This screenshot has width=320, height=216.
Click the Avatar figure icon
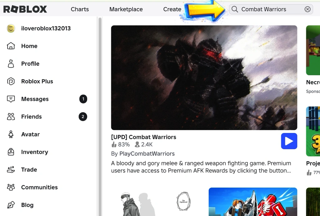[x=11, y=134]
